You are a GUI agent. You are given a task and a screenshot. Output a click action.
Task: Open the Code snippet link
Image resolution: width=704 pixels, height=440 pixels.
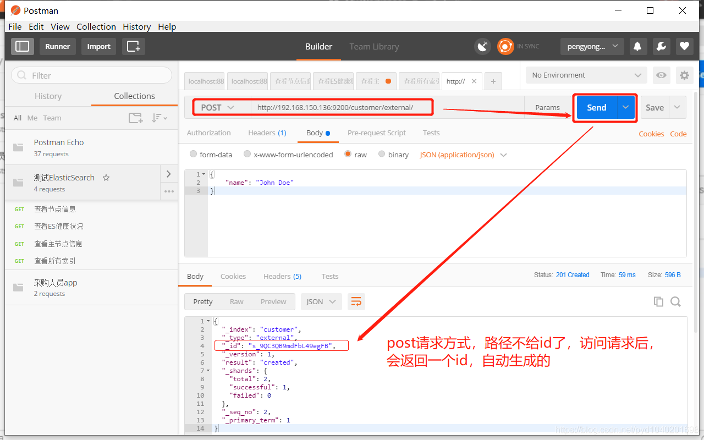click(x=678, y=134)
